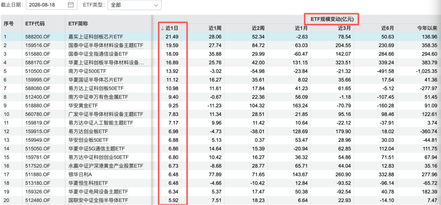Select 银华日利A name
Image resolution: width=441 pixels, height=205 pixels.
point(80,175)
